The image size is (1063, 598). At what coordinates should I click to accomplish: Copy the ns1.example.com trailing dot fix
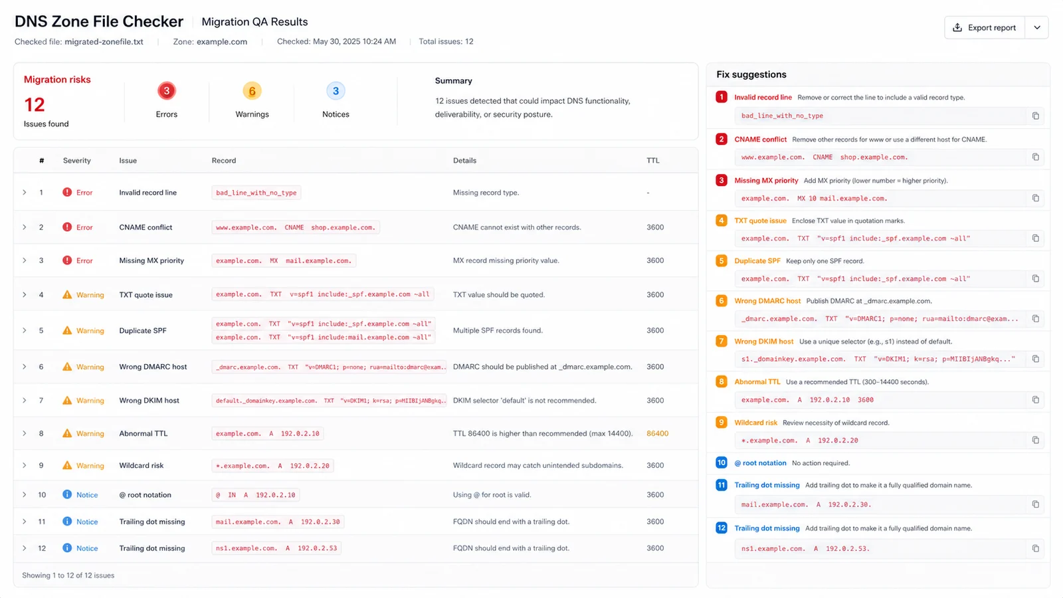pyautogui.click(x=1035, y=548)
